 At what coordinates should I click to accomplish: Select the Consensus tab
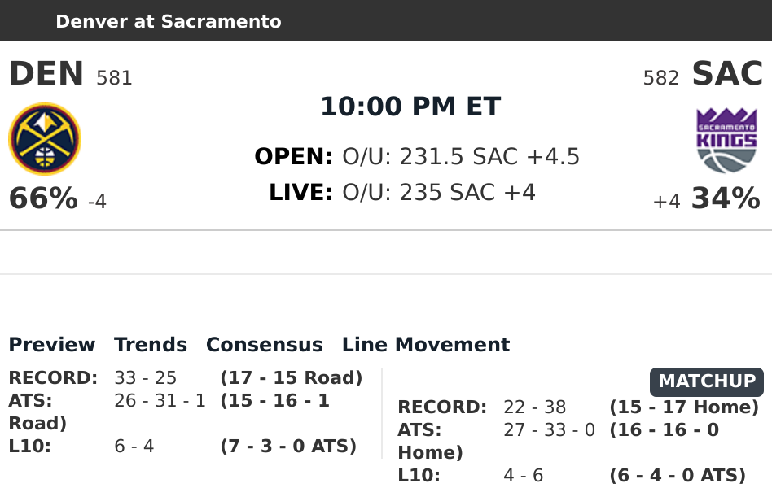click(265, 345)
